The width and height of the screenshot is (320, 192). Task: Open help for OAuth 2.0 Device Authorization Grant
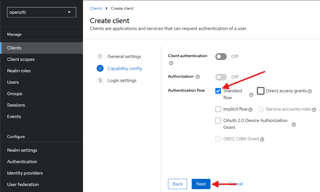tap(293, 125)
